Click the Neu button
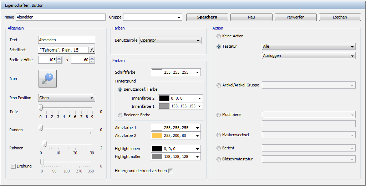Viewport: 366px width, 186px height. point(251,17)
